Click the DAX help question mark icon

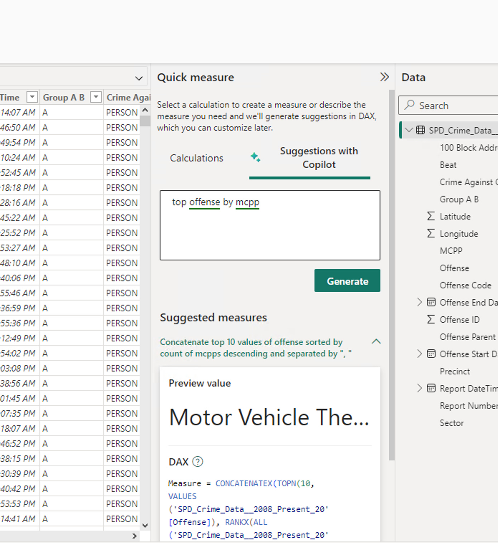point(197,462)
